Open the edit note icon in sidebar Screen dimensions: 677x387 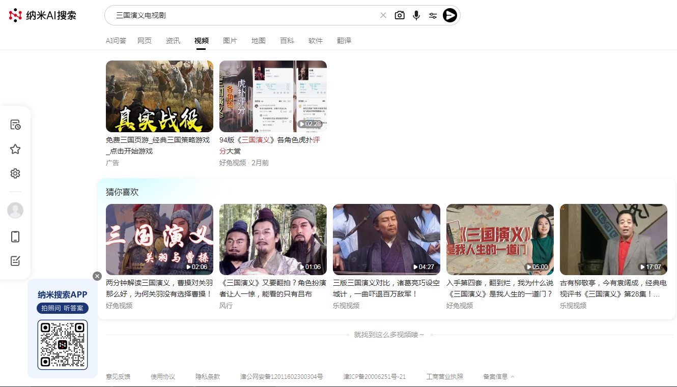tap(15, 261)
